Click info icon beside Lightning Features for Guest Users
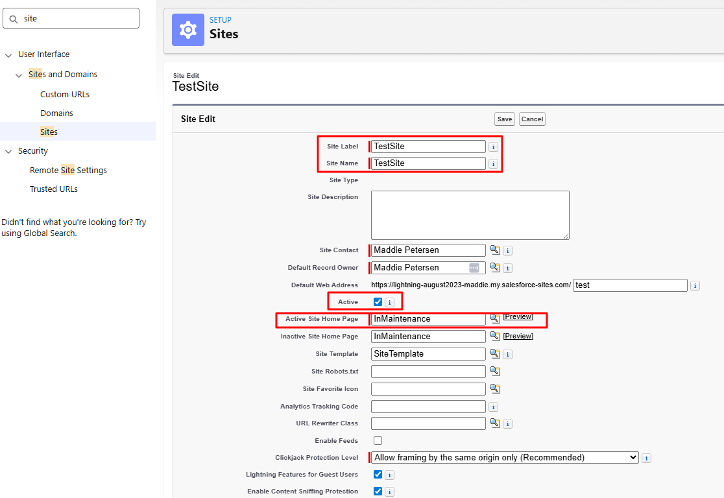Image resolution: width=724 pixels, height=498 pixels. click(389, 475)
